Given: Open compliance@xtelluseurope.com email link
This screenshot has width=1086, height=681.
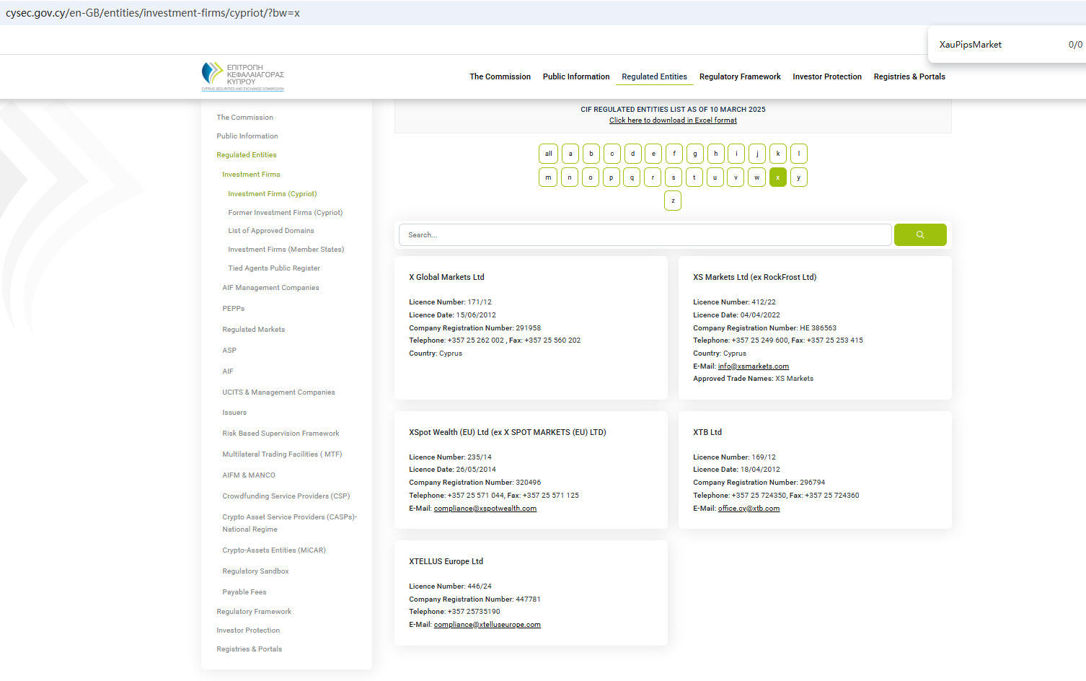Looking at the screenshot, I should 487,625.
